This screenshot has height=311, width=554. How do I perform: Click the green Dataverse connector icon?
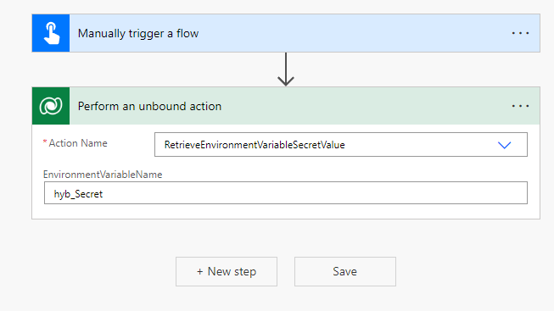click(x=51, y=106)
